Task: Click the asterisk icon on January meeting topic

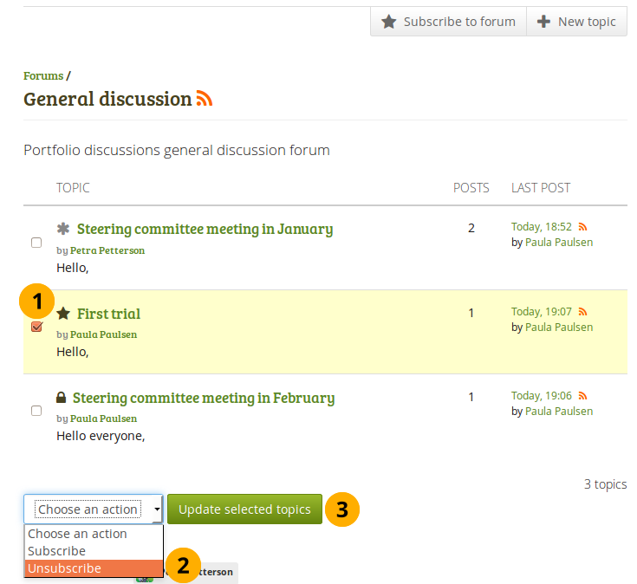Action: pos(63,229)
